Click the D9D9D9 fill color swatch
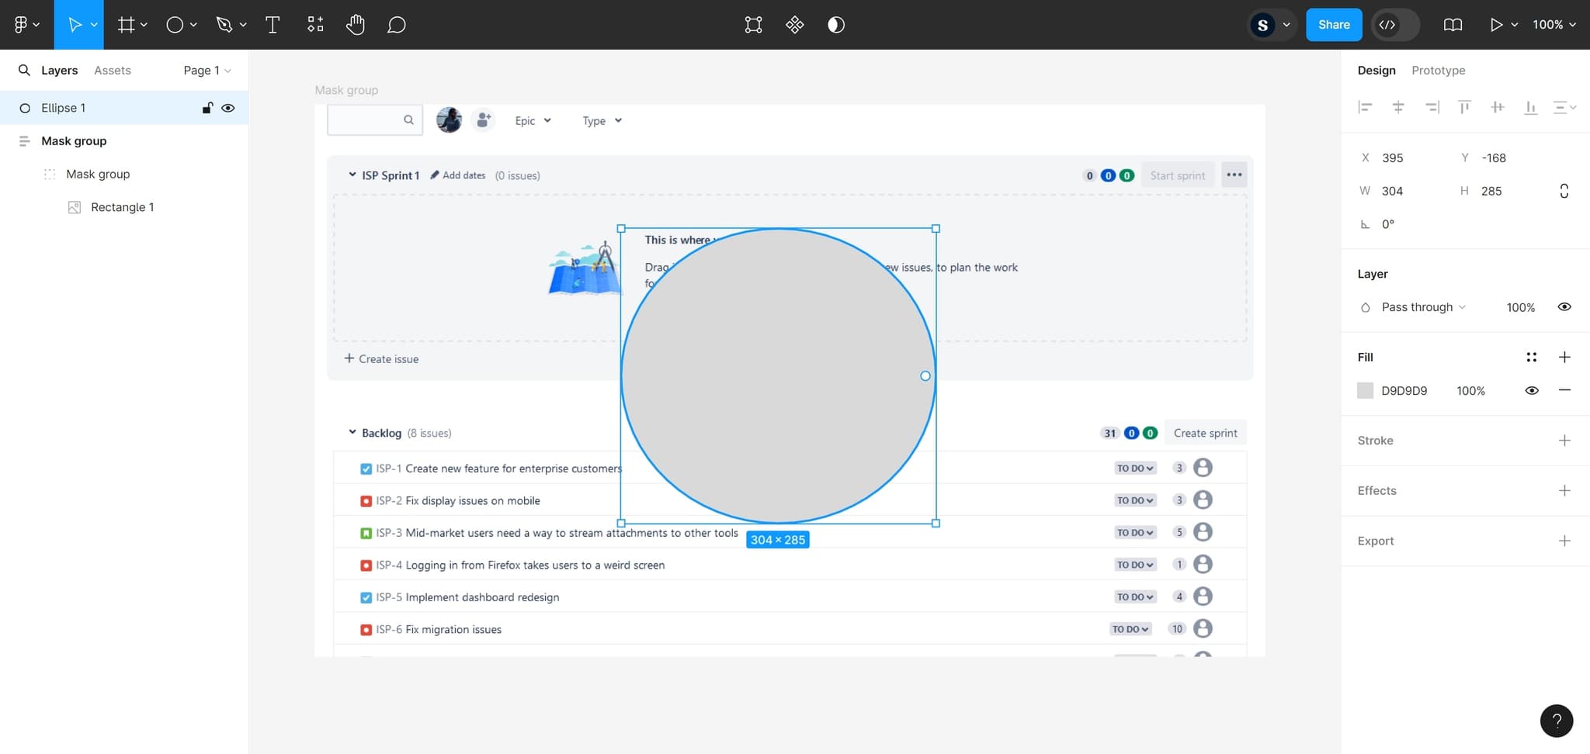Viewport: 1590px width, 754px height. [x=1365, y=390]
